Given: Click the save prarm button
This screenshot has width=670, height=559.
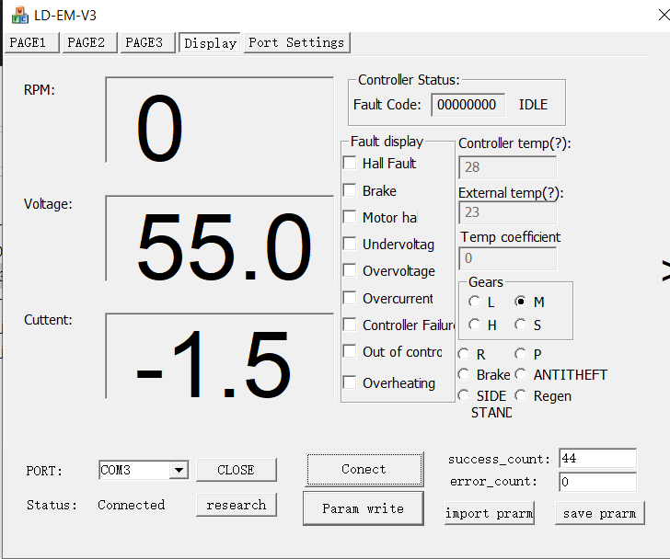Looking at the screenshot, I should (599, 513).
